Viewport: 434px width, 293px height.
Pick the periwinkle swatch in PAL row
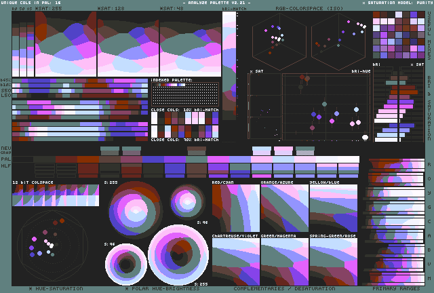point(240,159)
